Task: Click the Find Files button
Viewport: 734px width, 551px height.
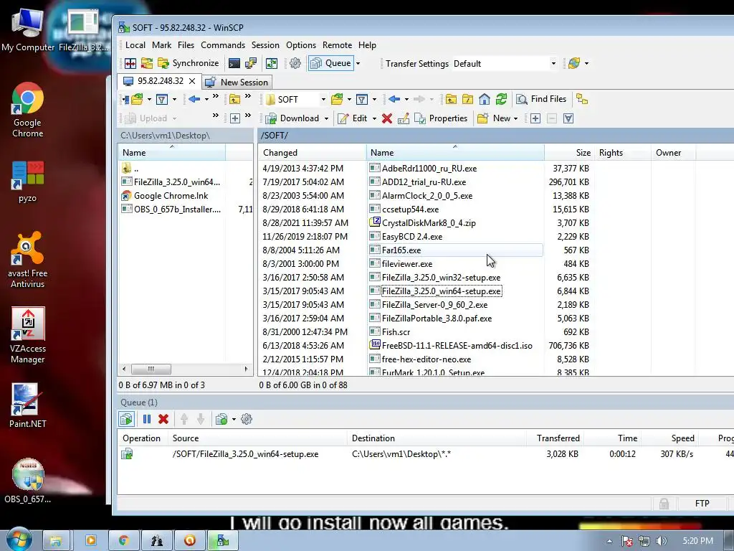Action: coord(542,99)
